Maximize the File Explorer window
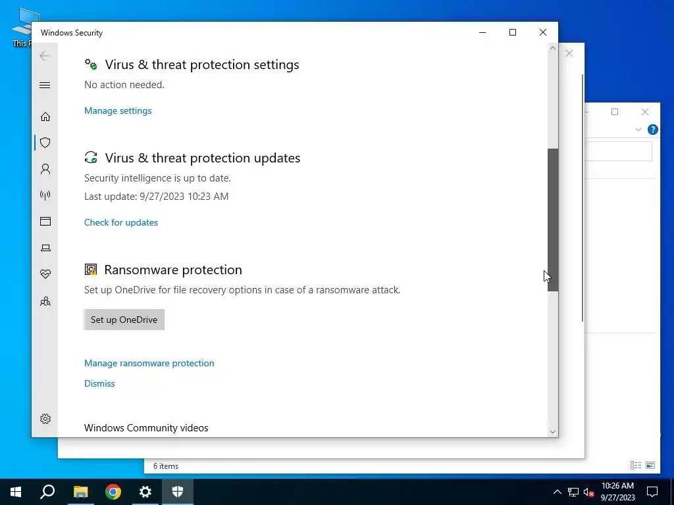 (x=615, y=112)
